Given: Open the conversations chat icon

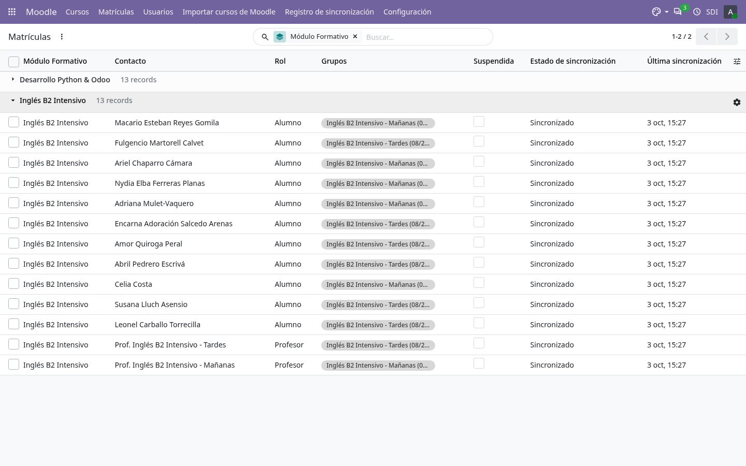Looking at the screenshot, I should (x=678, y=11).
